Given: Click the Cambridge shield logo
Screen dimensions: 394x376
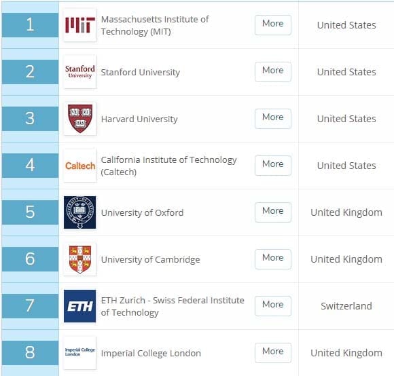Looking at the screenshot, I should click(80, 259).
